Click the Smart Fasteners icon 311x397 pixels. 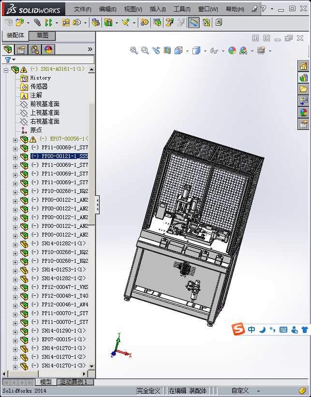pos(66,22)
